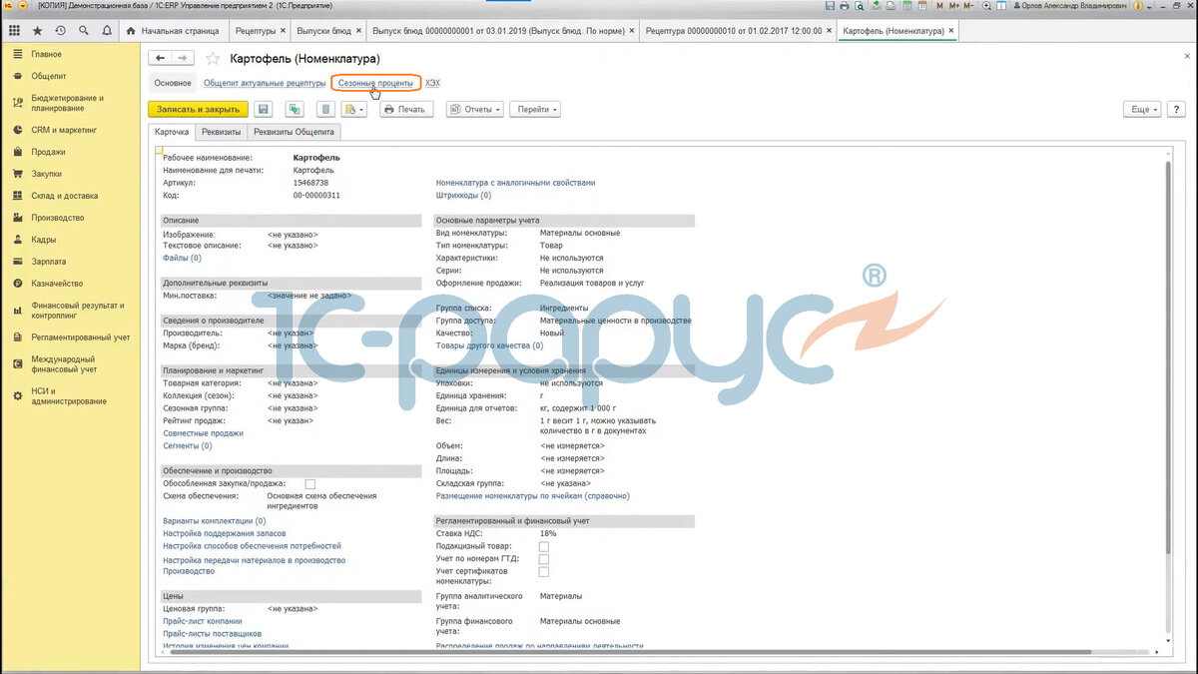Image resolution: width=1198 pixels, height=674 pixels.
Task: Toggle Учет сертификатов номенклатуры checkbox
Action: tap(544, 572)
